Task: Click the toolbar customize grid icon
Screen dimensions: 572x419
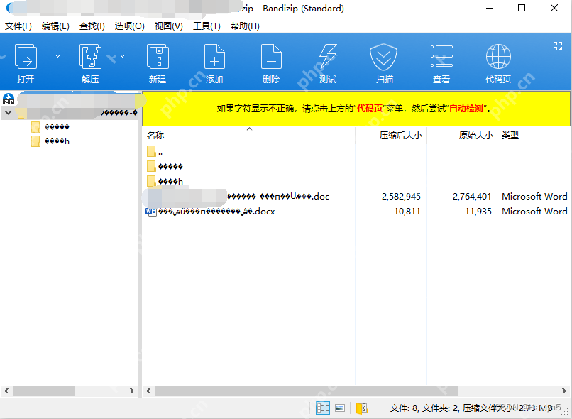Action: [x=557, y=46]
